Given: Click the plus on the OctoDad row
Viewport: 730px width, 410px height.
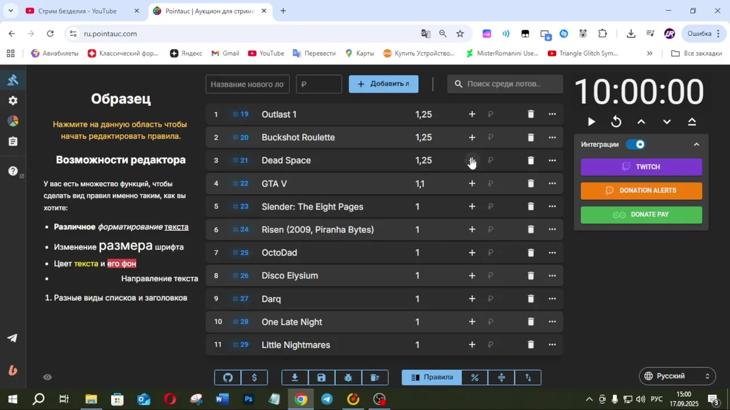Looking at the screenshot, I should [472, 252].
